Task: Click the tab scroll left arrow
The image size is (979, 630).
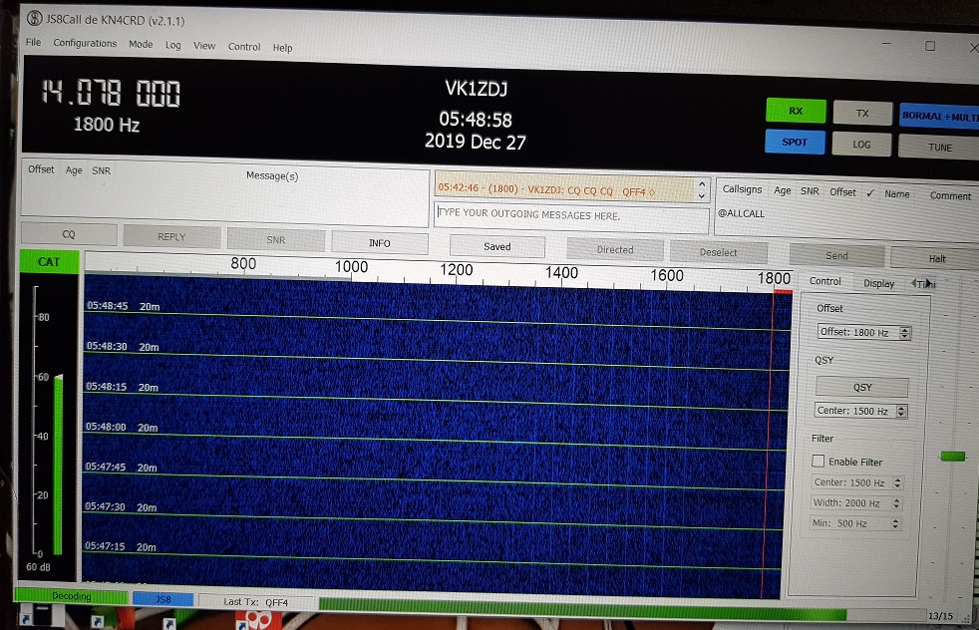Action: pyautogui.click(x=913, y=283)
